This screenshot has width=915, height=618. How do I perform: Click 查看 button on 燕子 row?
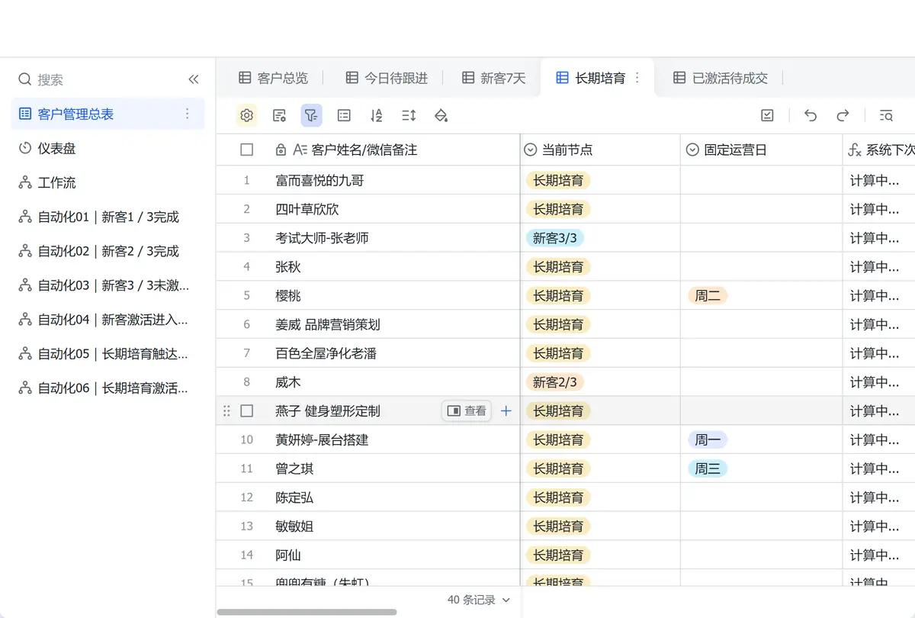[467, 411]
